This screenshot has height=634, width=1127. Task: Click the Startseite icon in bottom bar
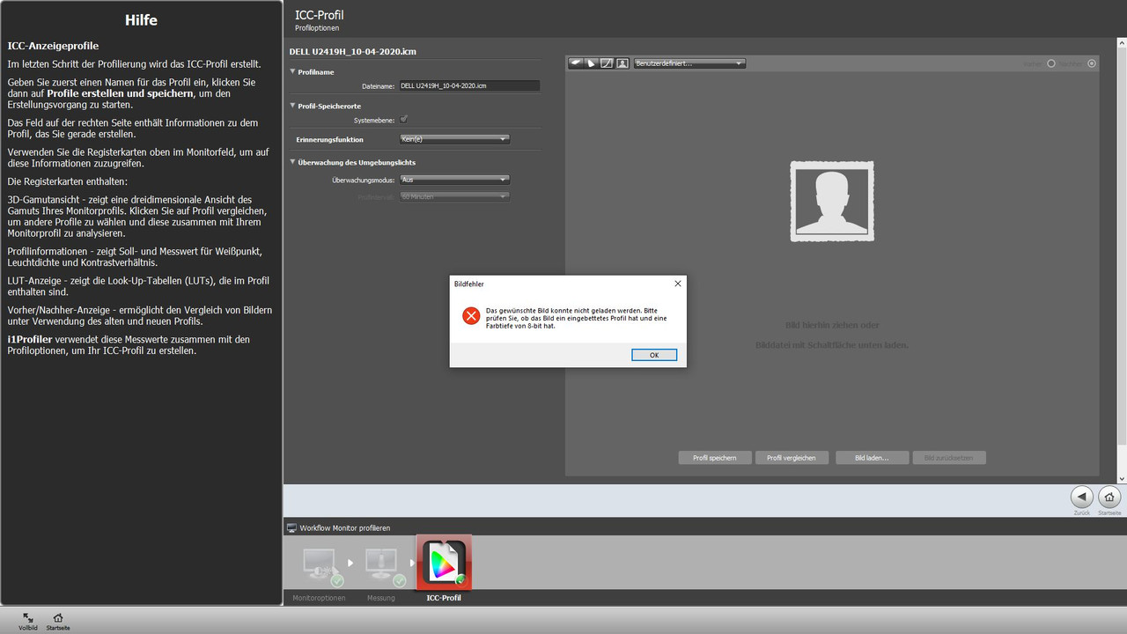pyautogui.click(x=58, y=618)
